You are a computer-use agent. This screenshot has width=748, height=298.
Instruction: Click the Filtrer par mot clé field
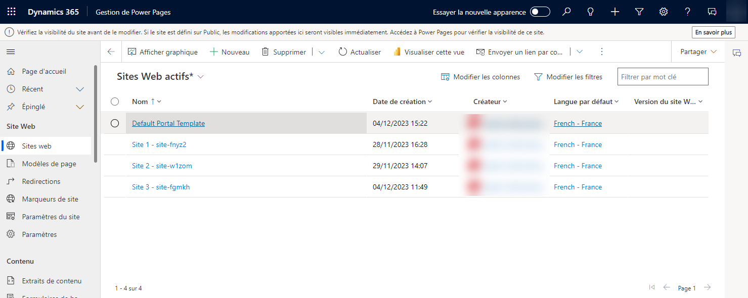pyautogui.click(x=663, y=76)
